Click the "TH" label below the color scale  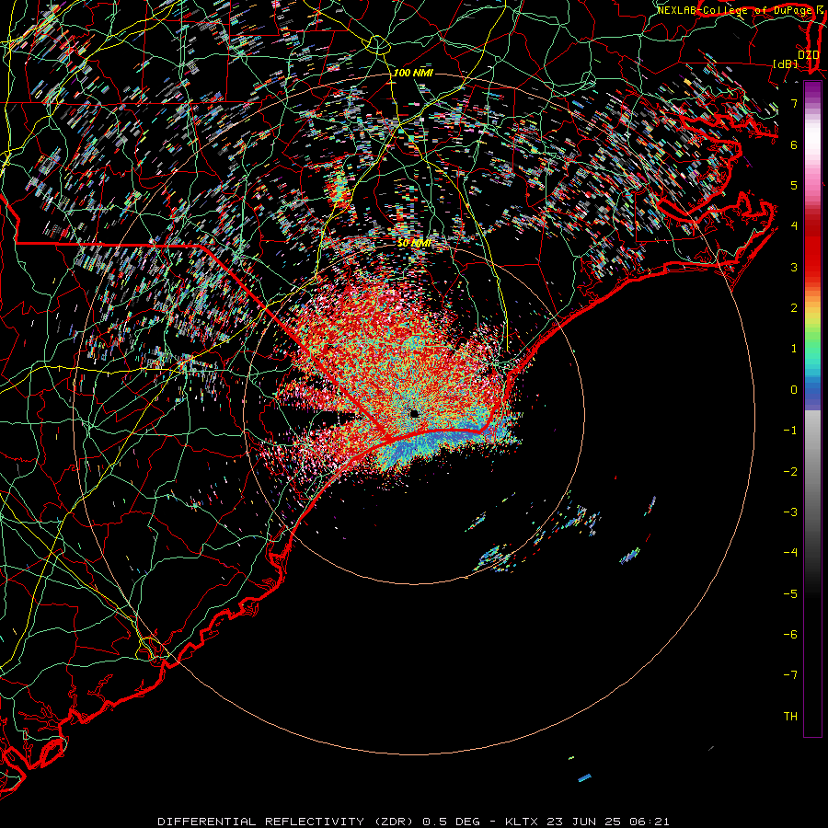790,717
